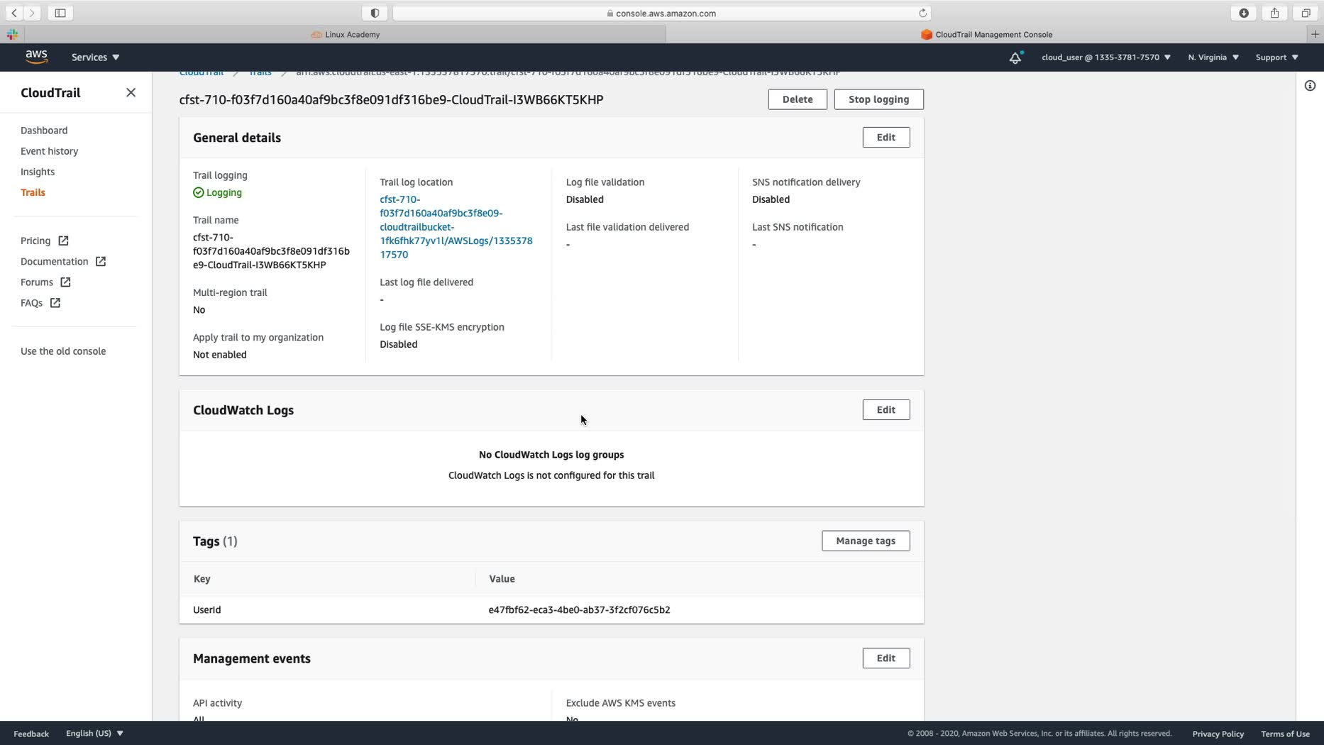The image size is (1324, 745).
Task: Toggle the Safari sidebar button
Action: click(x=60, y=13)
